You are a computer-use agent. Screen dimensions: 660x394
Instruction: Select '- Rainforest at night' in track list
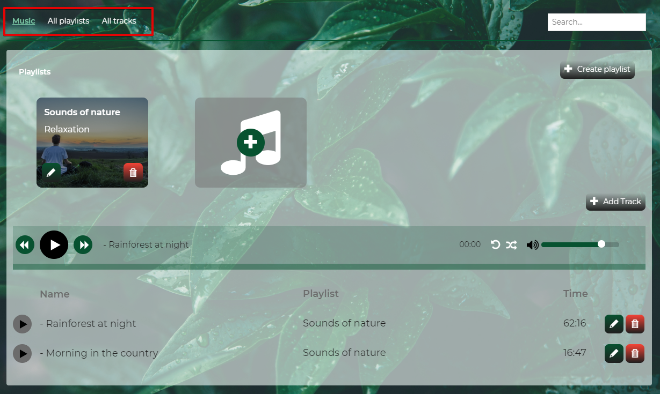(x=88, y=324)
